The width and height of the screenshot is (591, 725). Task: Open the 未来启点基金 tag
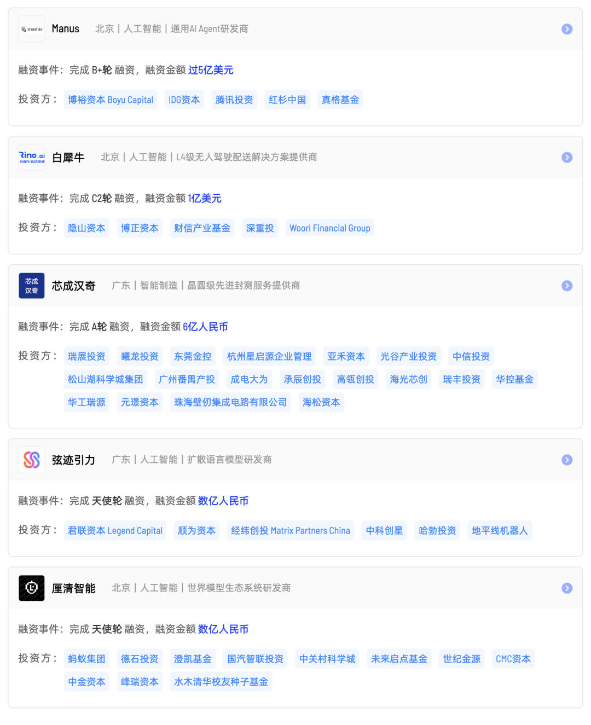(399, 659)
